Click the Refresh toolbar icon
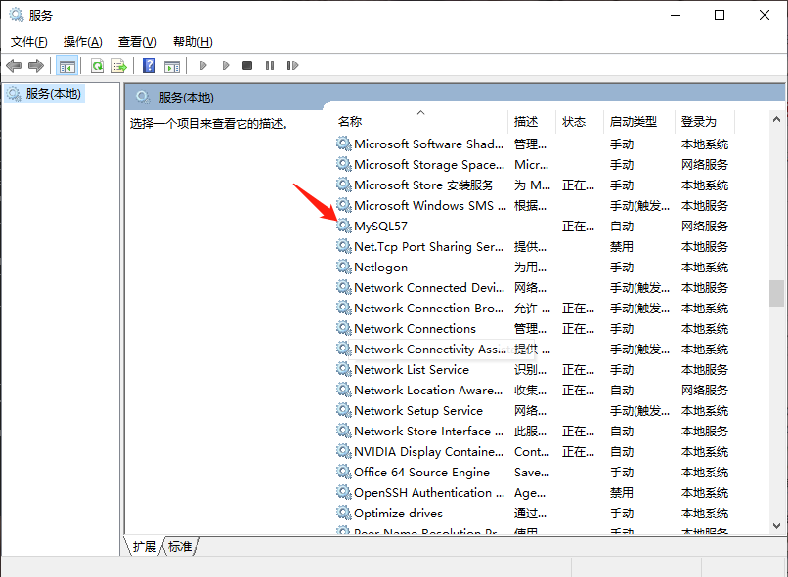Image resolution: width=788 pixels, height=577 pixels. (97, 65)
